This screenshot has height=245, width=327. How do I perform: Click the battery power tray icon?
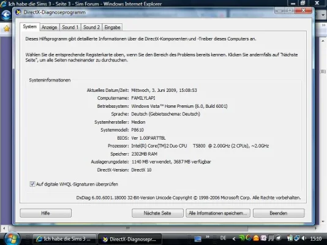click(x=290, y=238)
